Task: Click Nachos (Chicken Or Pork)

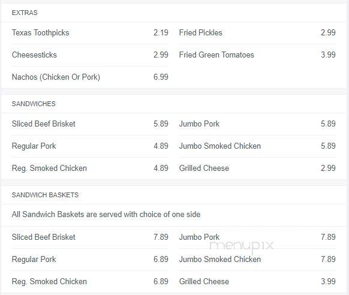Action: [90, 77]
